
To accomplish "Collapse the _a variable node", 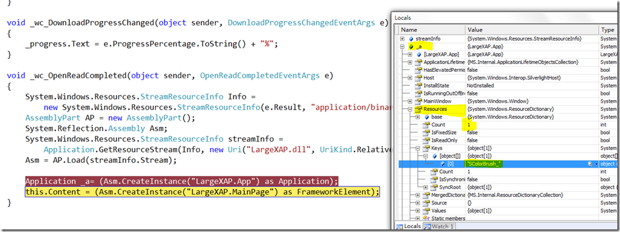I will (x=403, y=47).
